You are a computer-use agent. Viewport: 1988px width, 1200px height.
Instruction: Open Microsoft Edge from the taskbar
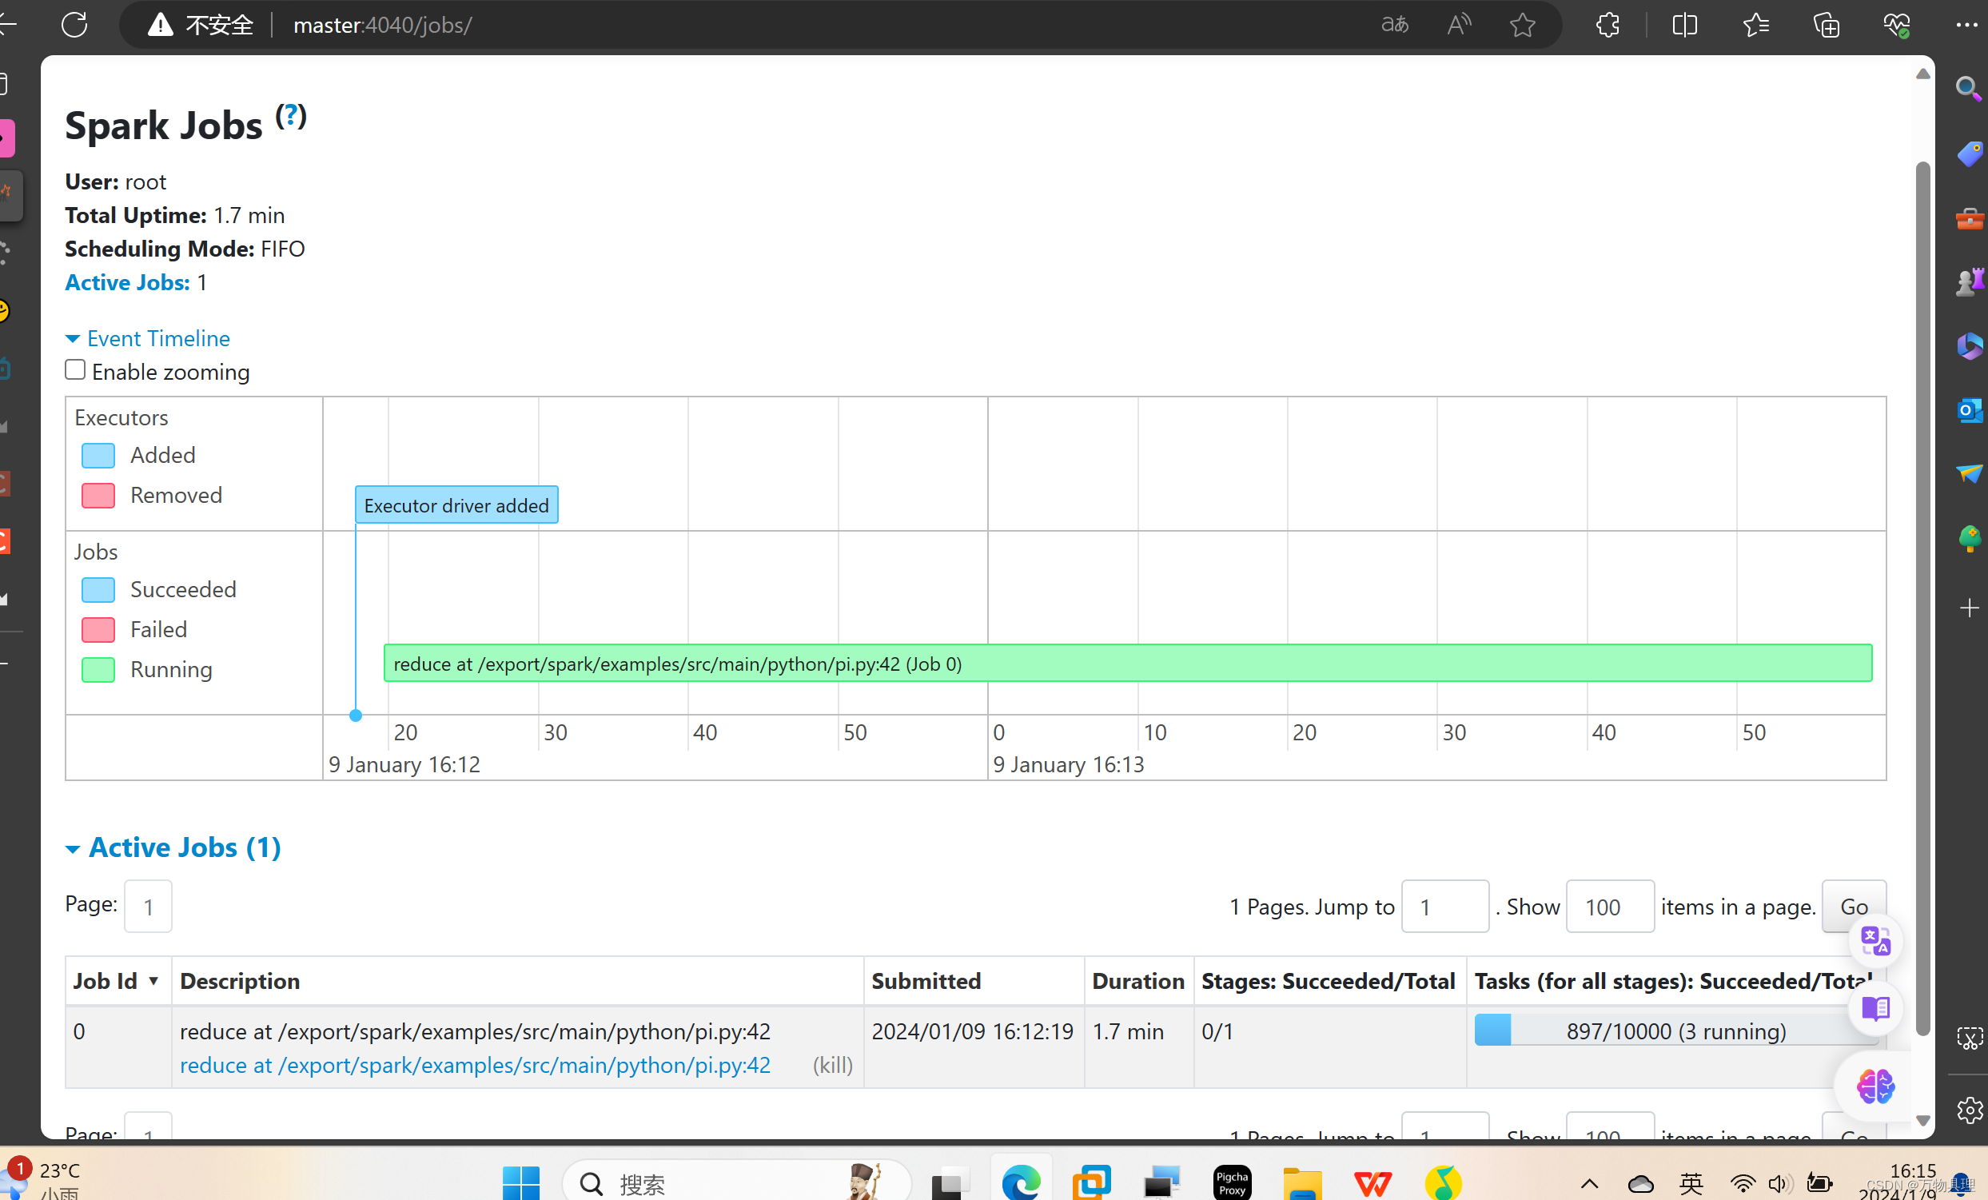tap(1021, 1183)
